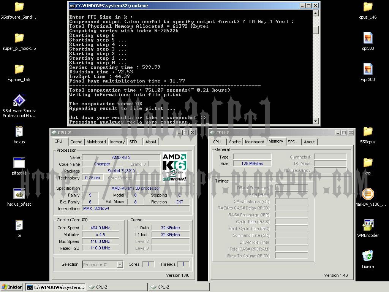
Task: Click the memory Size 128 MBytes field
Action: (252, 163)
